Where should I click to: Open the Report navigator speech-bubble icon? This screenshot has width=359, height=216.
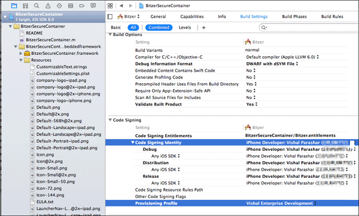(x=93, y=5)
